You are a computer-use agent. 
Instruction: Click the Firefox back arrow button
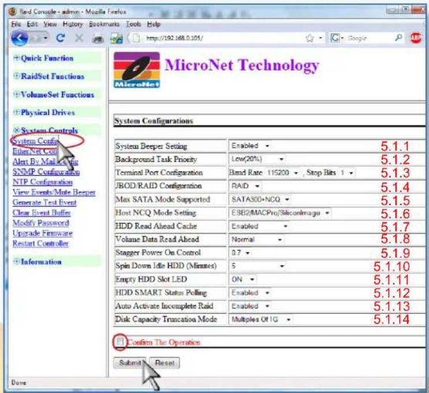pyautogui.click(x=19, y=38)
